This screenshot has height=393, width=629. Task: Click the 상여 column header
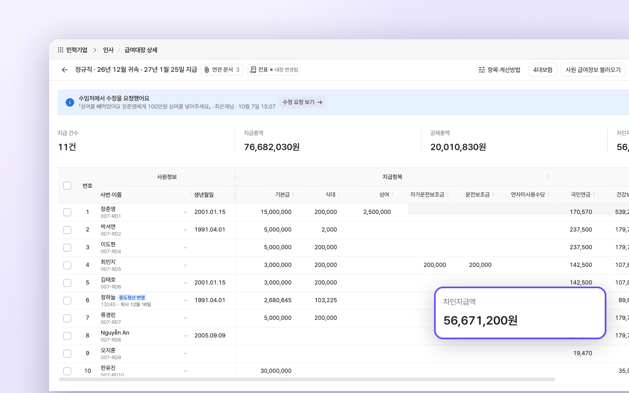(x=384, y=195)
